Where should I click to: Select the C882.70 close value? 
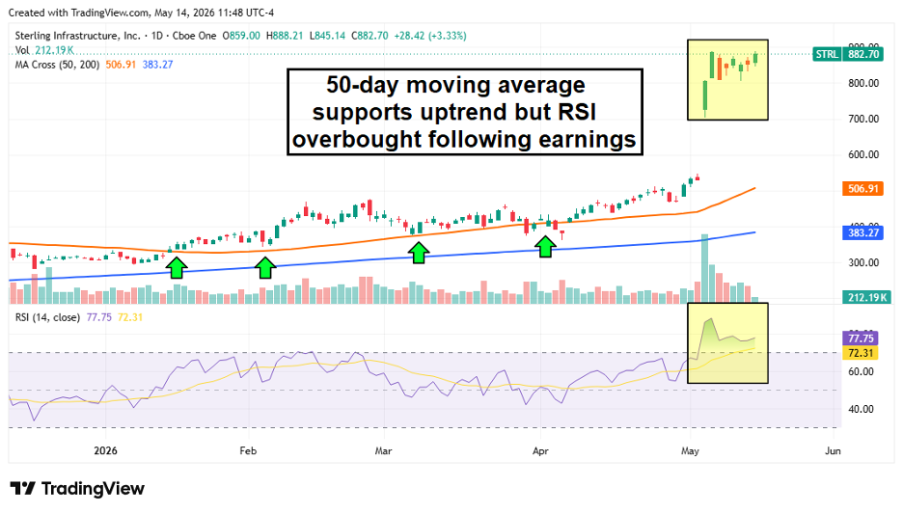point(369,36)
